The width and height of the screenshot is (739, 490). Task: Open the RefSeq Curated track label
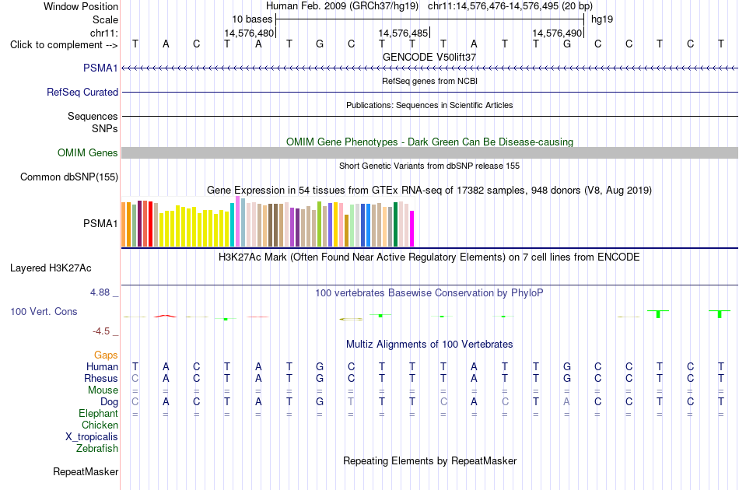[82, 92]
